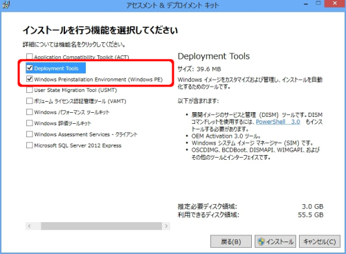Screen dimensions: 346x254
Task: Select the Microsoft SQL Server 2012 Express label
Action: tap(78, 145)
